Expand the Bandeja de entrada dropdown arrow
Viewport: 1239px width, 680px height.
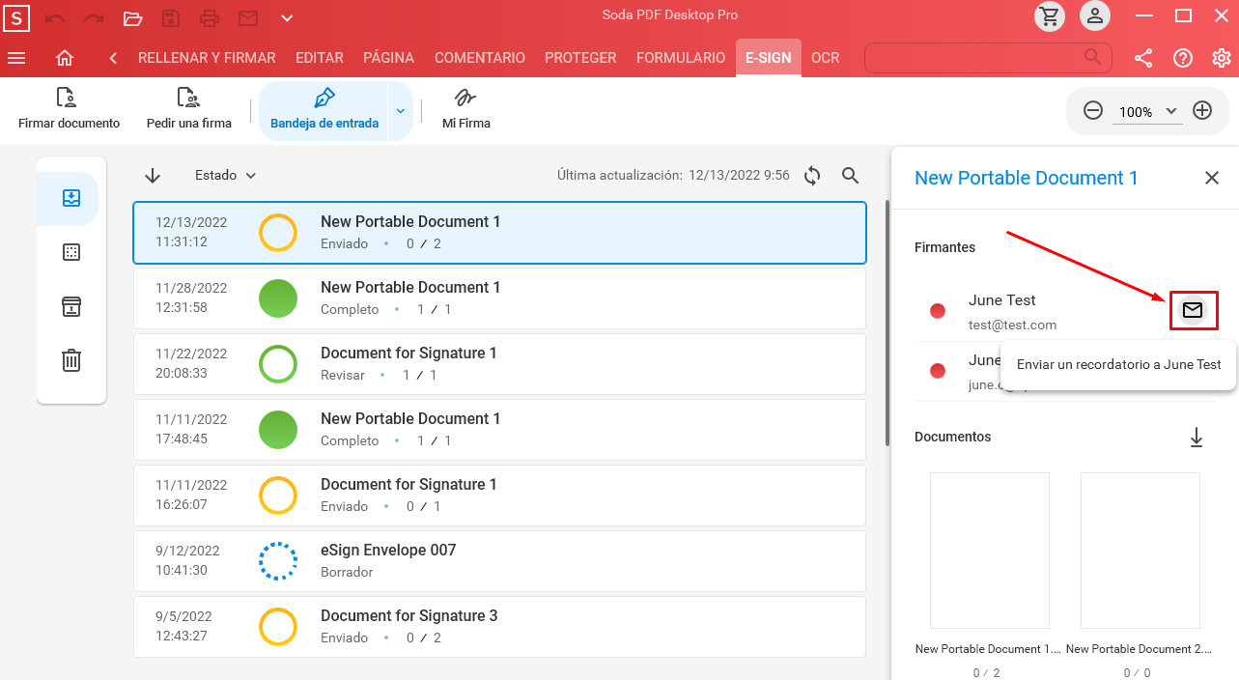(401, 111)
